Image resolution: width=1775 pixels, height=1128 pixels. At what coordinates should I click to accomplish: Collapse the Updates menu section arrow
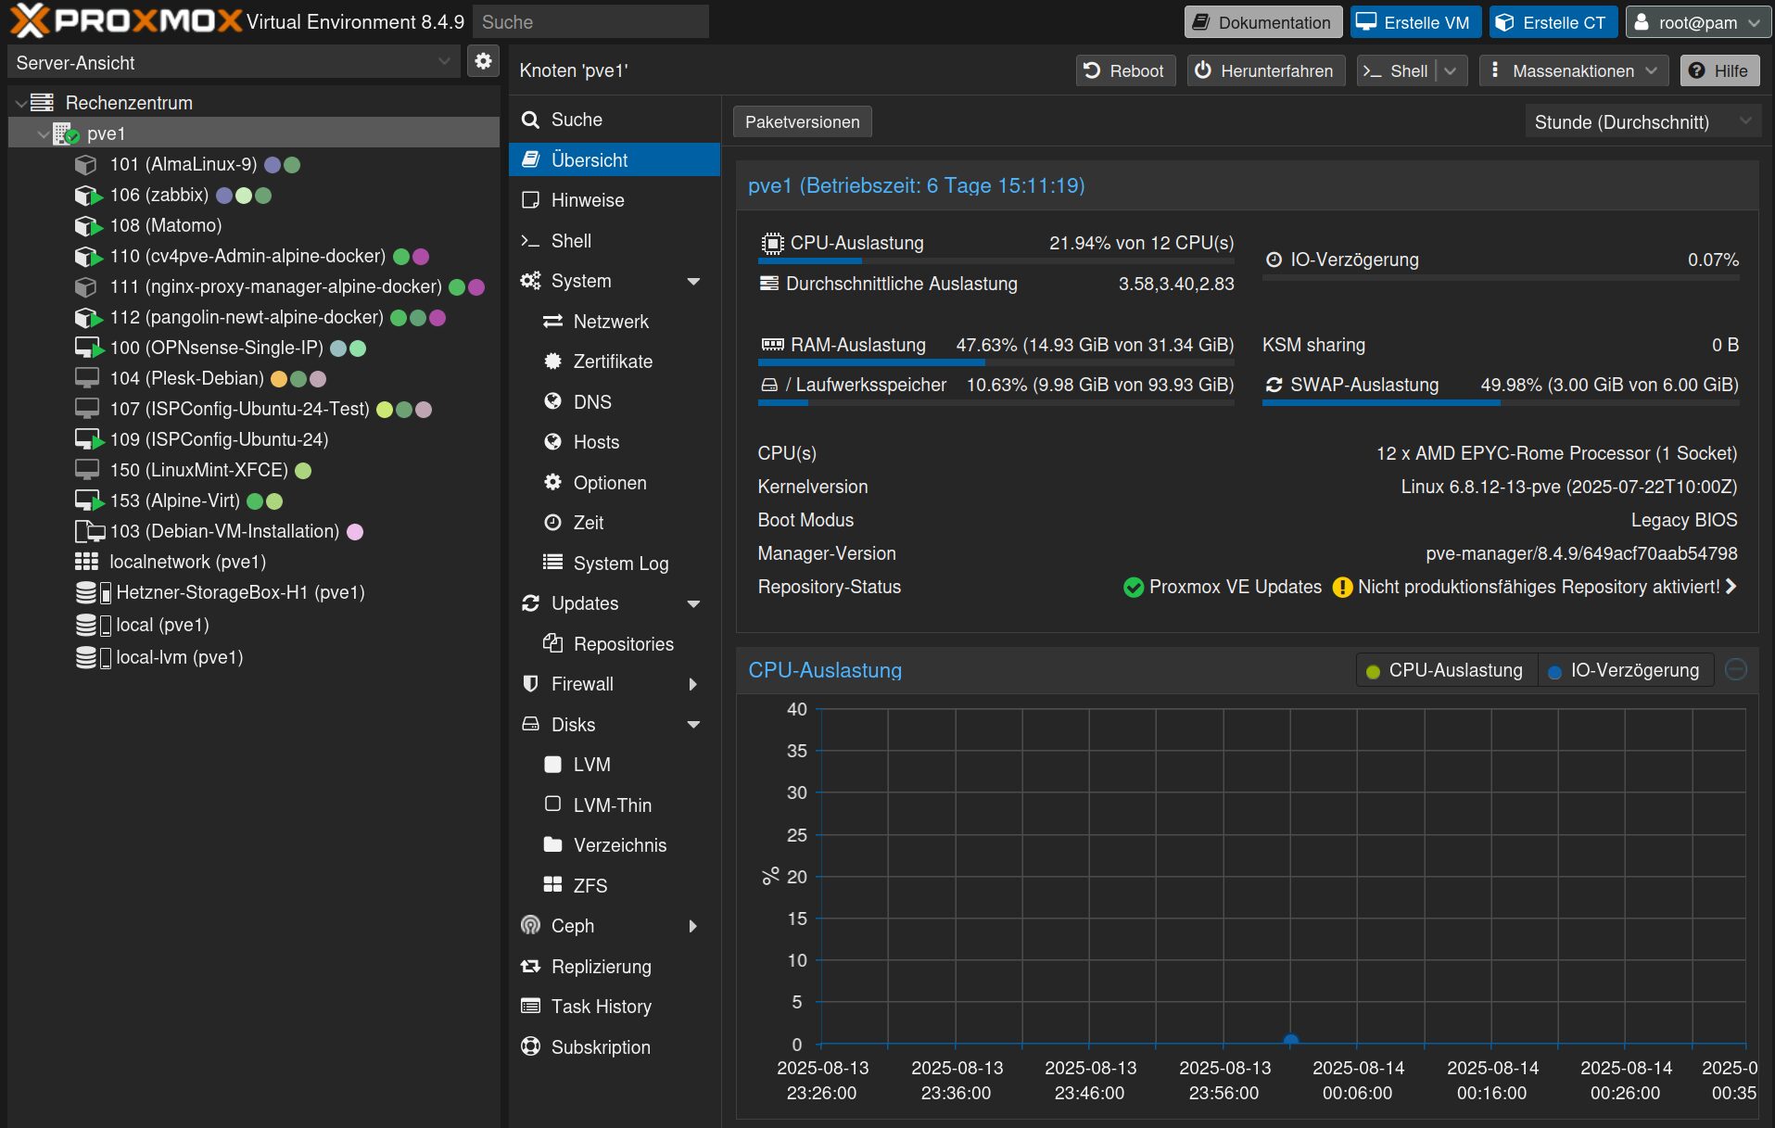coord(693,604)
